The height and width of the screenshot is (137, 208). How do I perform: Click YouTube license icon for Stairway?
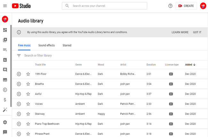[171, 114]
